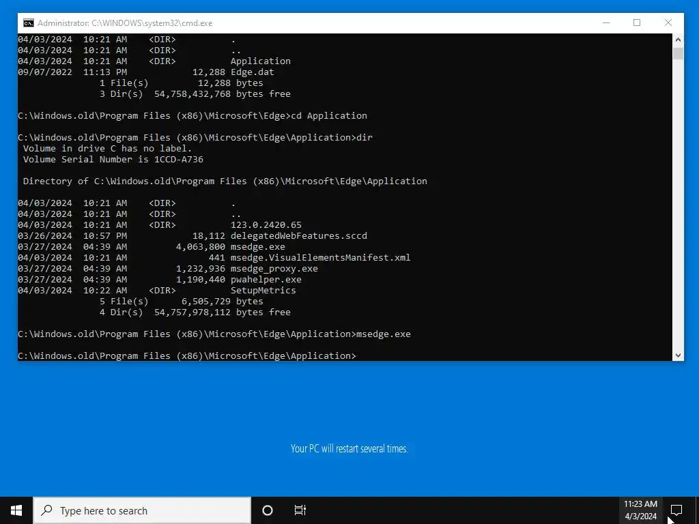Click the "delegatedWebFeatures.sccd" file name

point(299,235)
